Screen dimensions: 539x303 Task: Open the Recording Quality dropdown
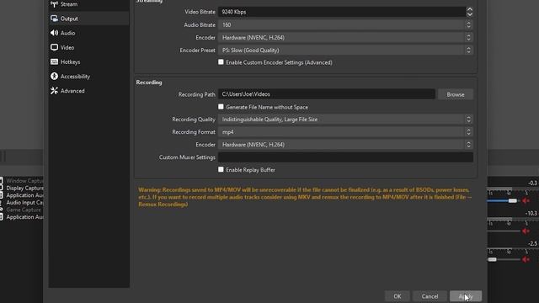coord(345,120)
